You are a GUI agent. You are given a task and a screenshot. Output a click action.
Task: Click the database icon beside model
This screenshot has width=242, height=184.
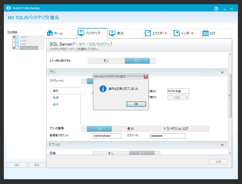(17, 40)
